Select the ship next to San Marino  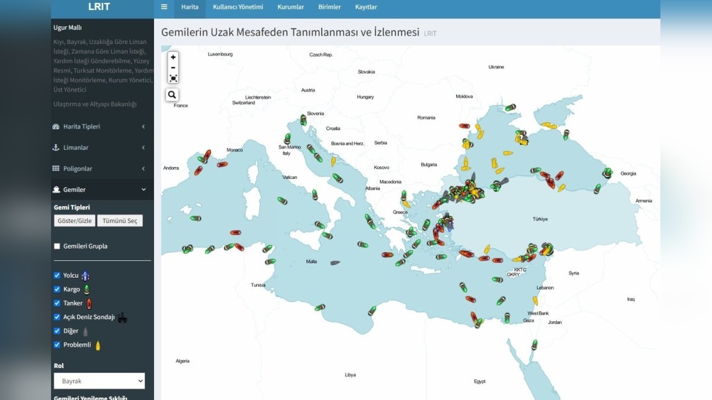[x=288, y=139]
